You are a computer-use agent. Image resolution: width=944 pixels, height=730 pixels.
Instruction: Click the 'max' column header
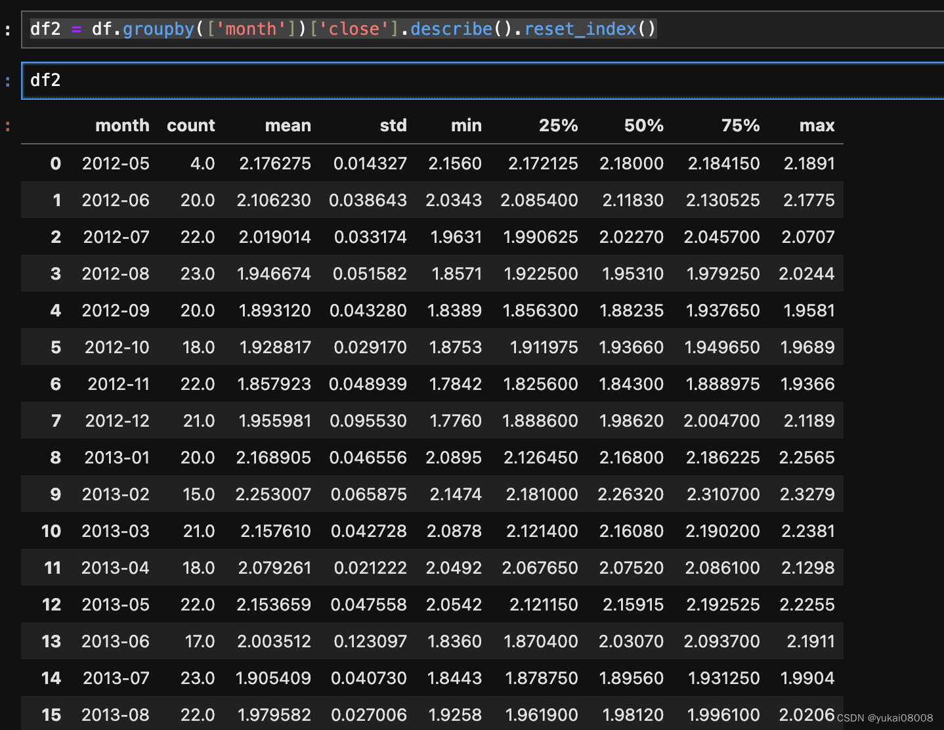coord(817,125)
